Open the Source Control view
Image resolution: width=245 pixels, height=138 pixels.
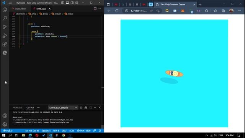pos(5,27)
